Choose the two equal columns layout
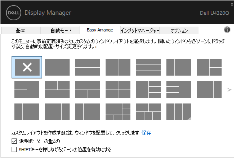 [118, 67]
